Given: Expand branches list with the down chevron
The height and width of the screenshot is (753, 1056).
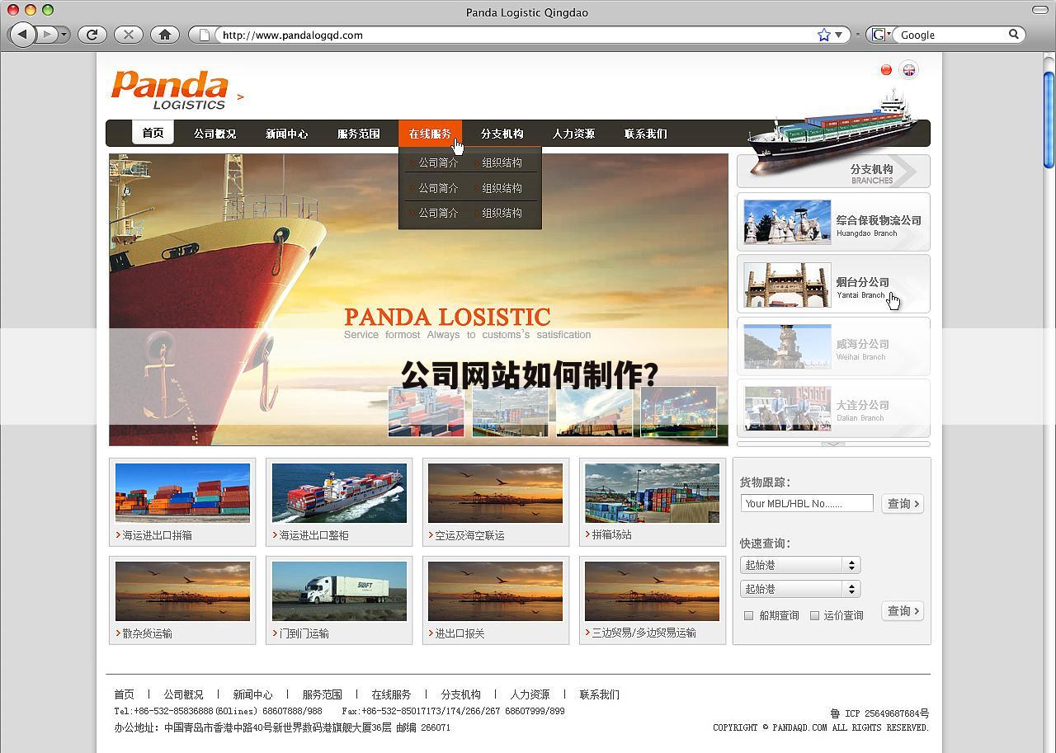Looking at the screenshot, I should tap(833, 444).
